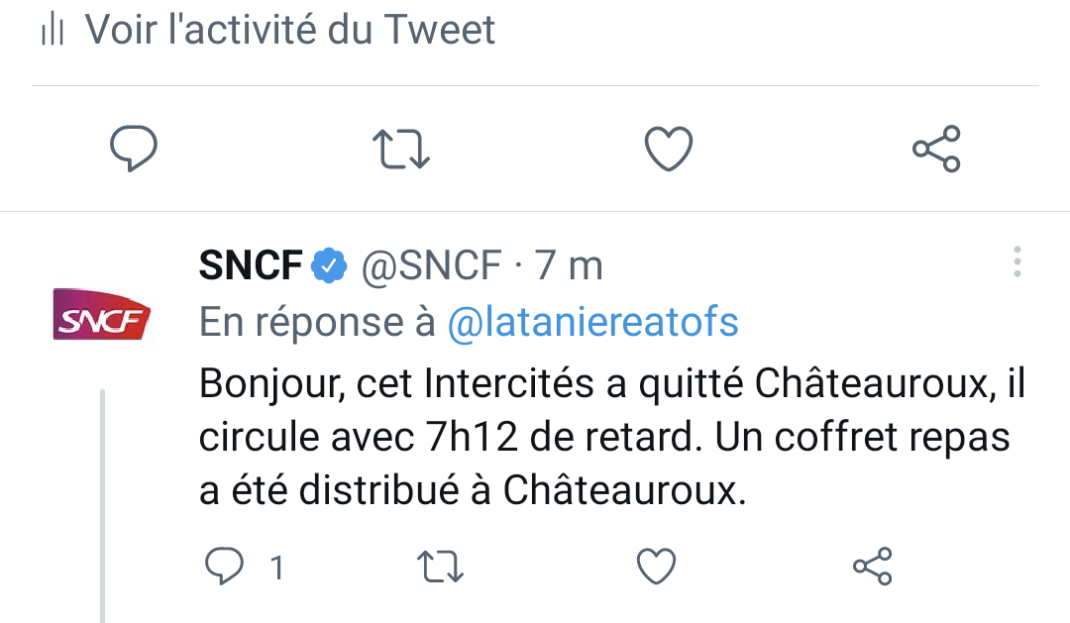
Task: Open the tweet activity bar-chart icon
Action: pos(52,31)
